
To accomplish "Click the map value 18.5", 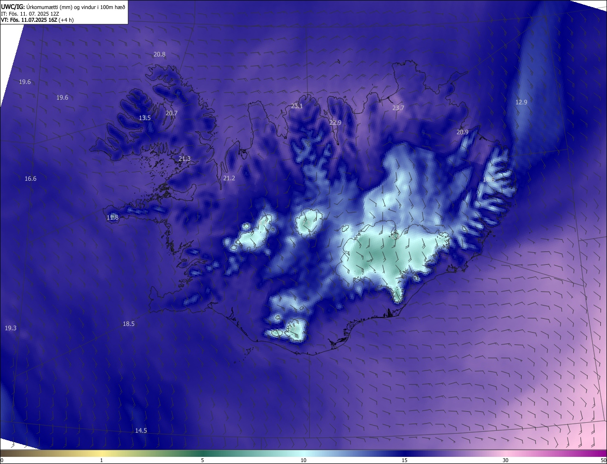I will point(129,324).
